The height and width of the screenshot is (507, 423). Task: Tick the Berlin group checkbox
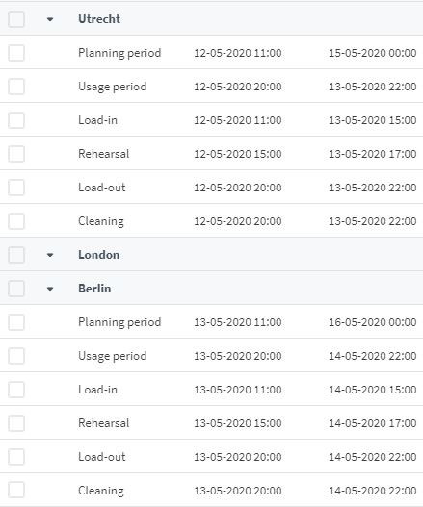tap(16, 289)
